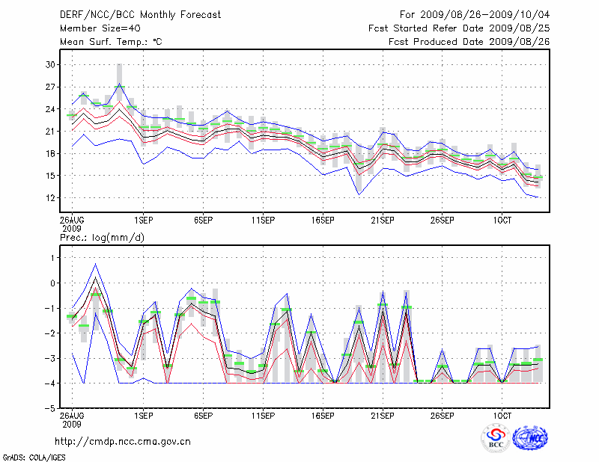Screen dimensions: 599x462
Task: Click the BCC logo icon
Action: [x=496, y=437]
